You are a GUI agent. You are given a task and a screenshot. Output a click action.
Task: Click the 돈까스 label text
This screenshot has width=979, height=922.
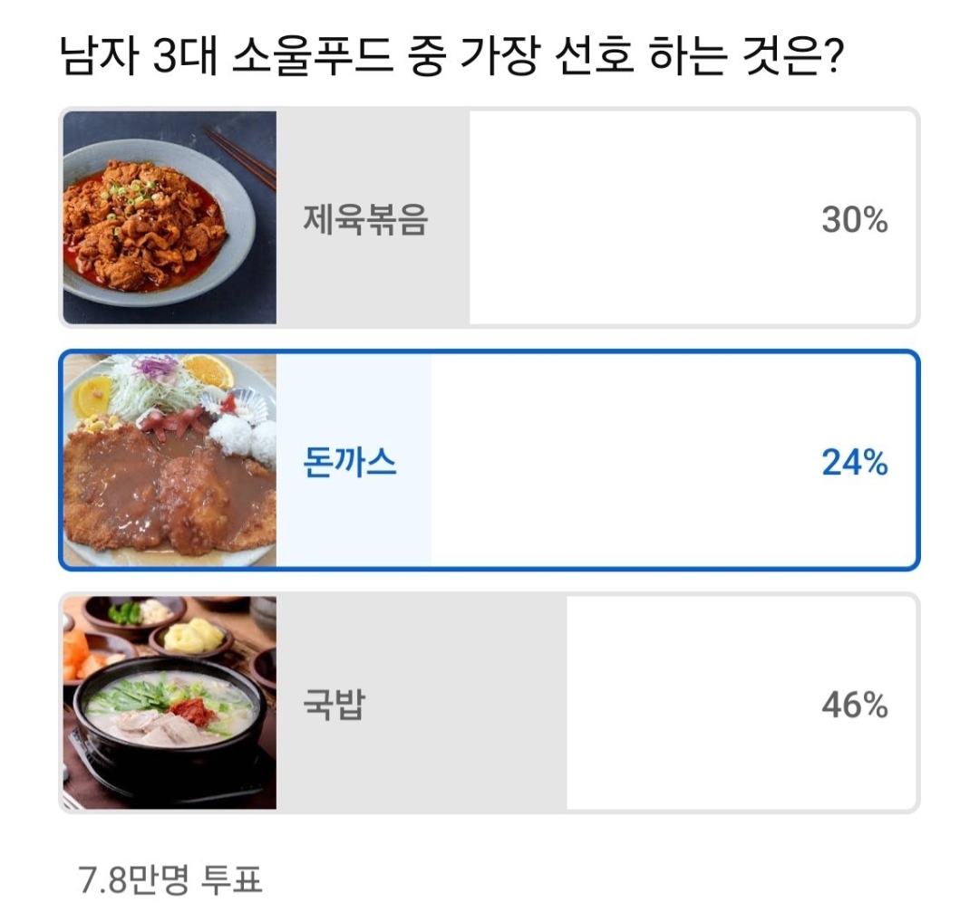point(350,462)
